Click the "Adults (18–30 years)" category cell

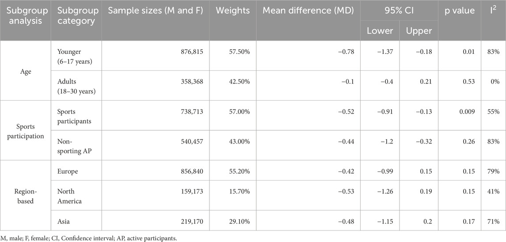(72, 86)
